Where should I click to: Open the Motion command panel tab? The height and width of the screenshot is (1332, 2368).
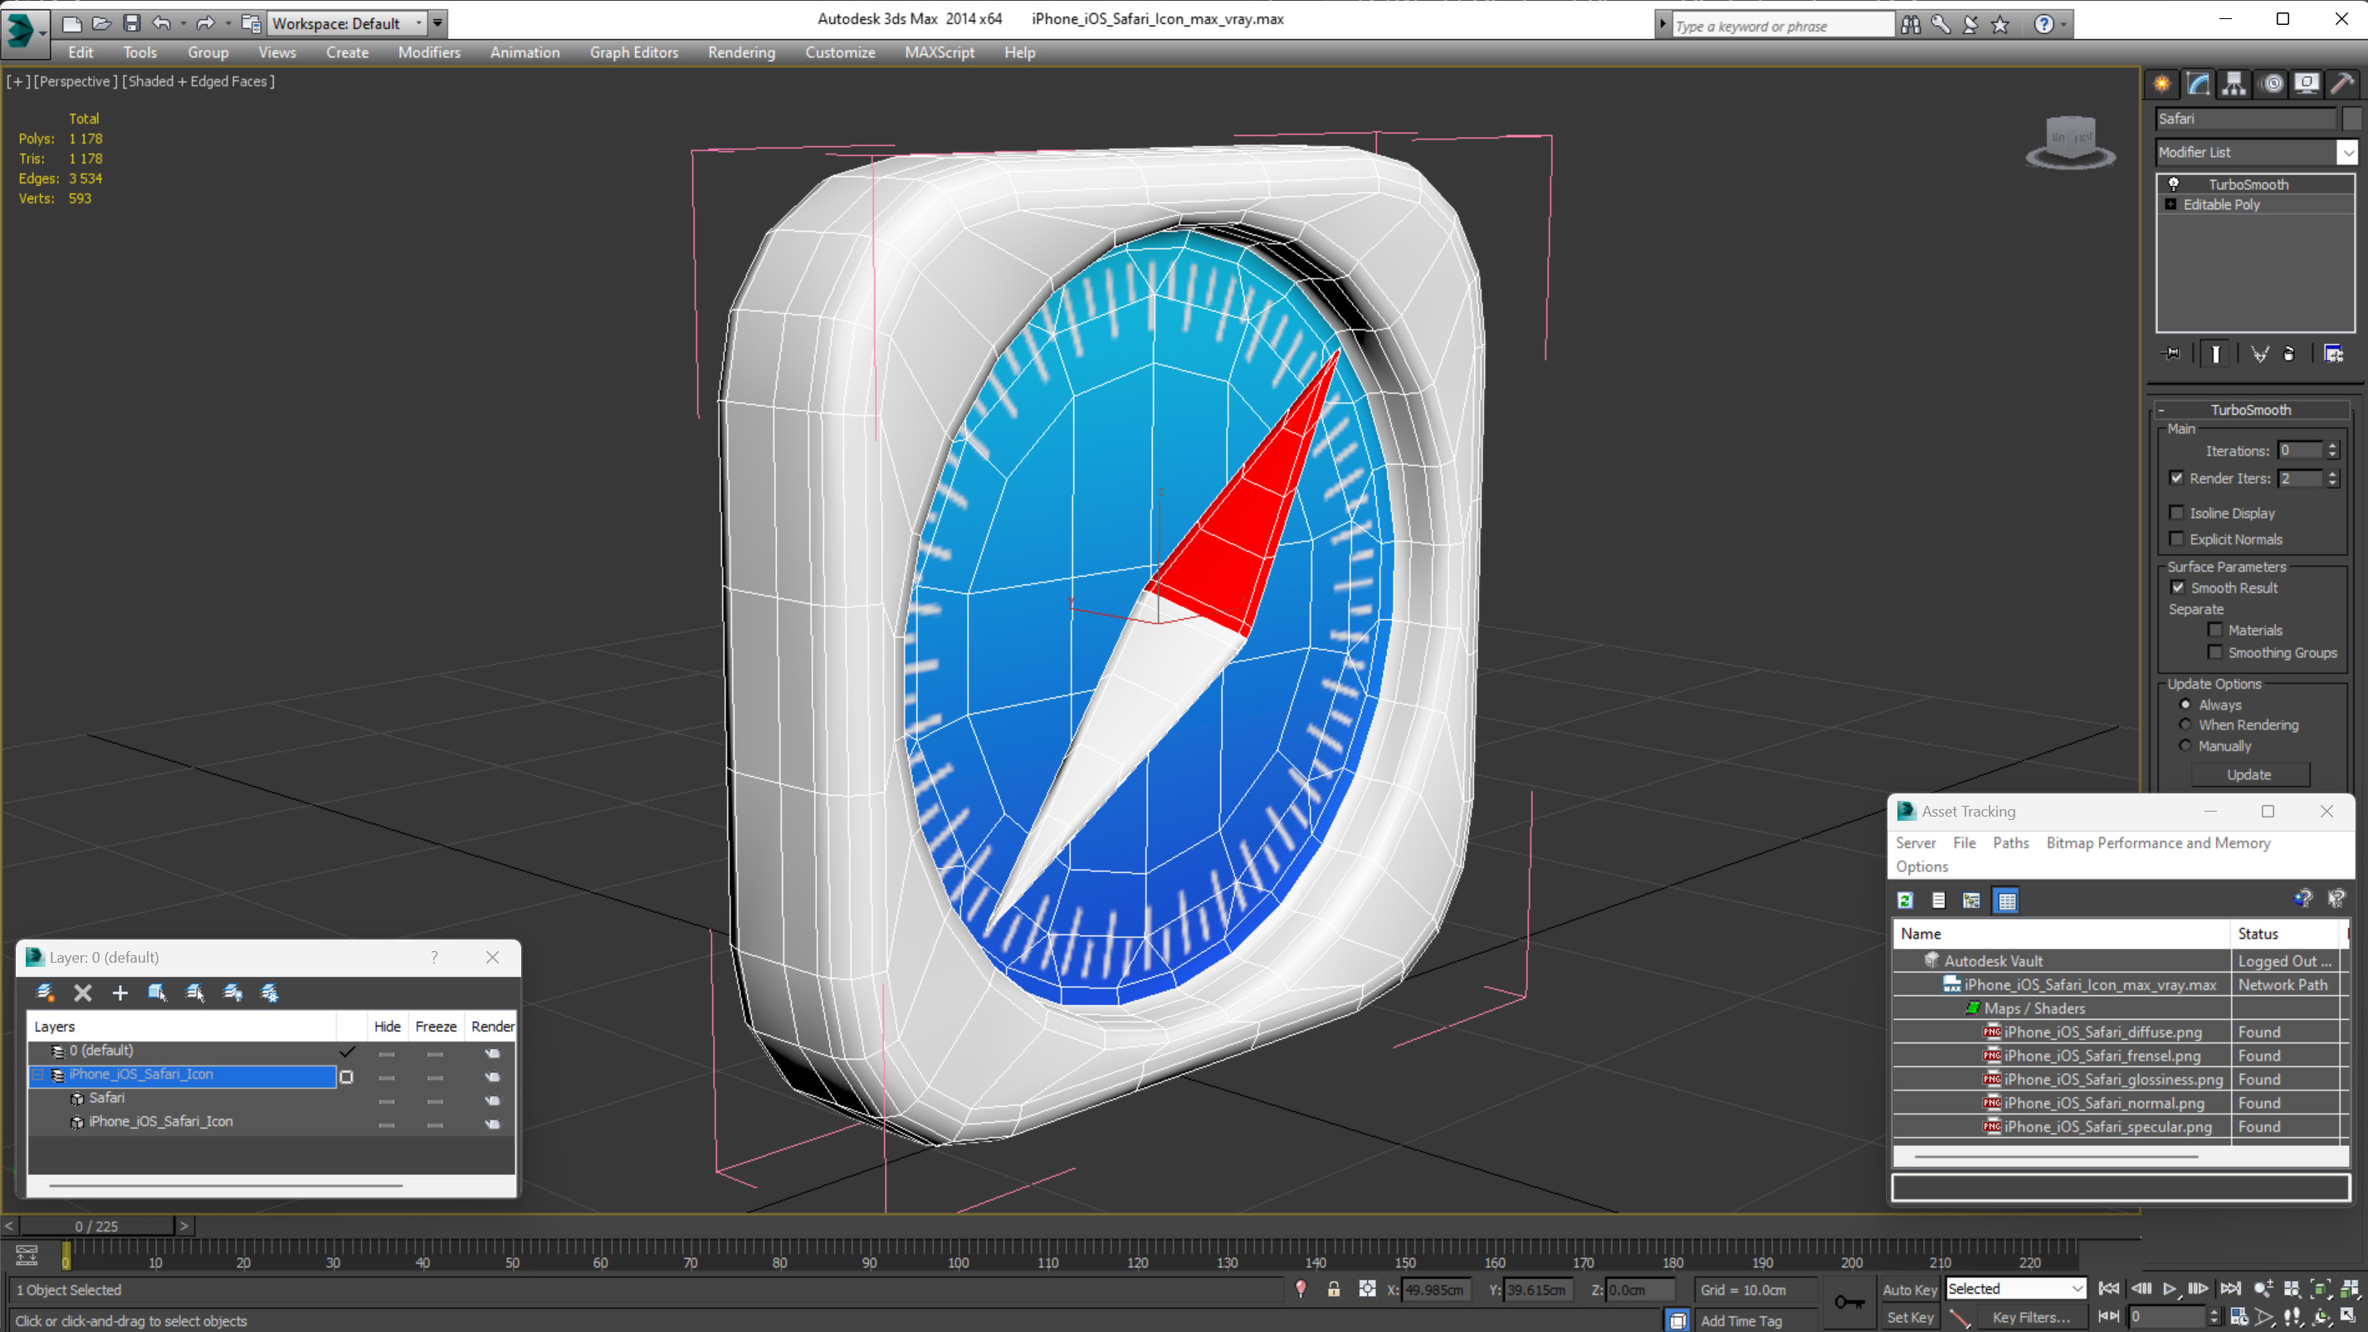(x=2272, y=84)
